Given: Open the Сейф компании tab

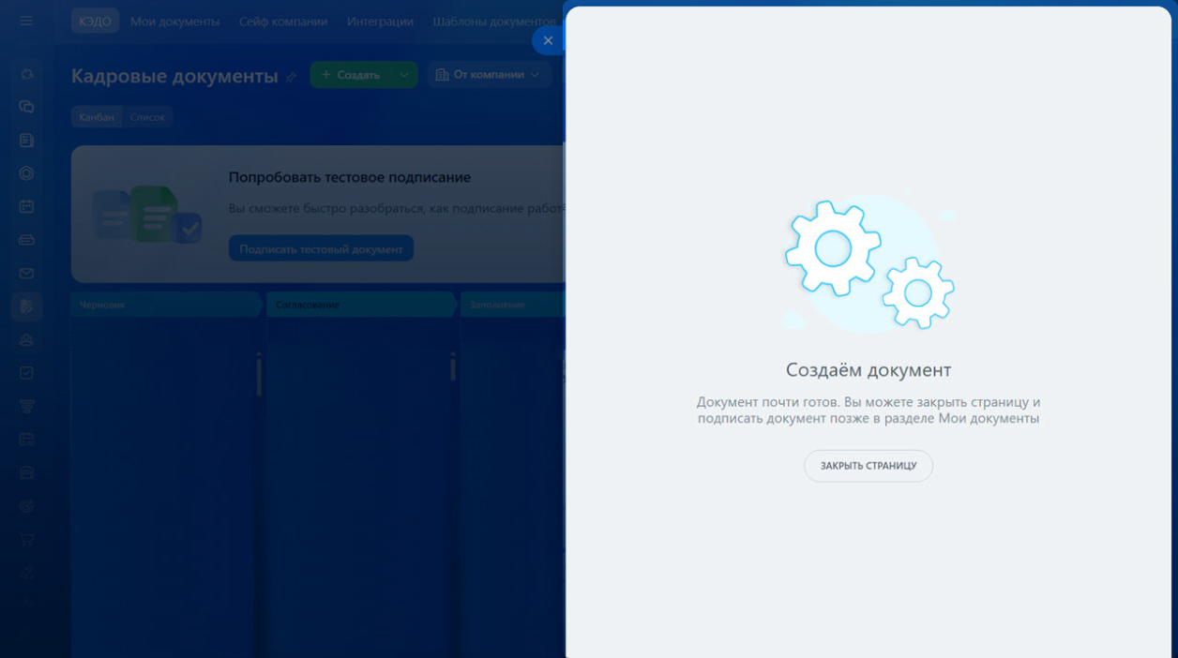Looking at the screenshot, I should 283,21.
